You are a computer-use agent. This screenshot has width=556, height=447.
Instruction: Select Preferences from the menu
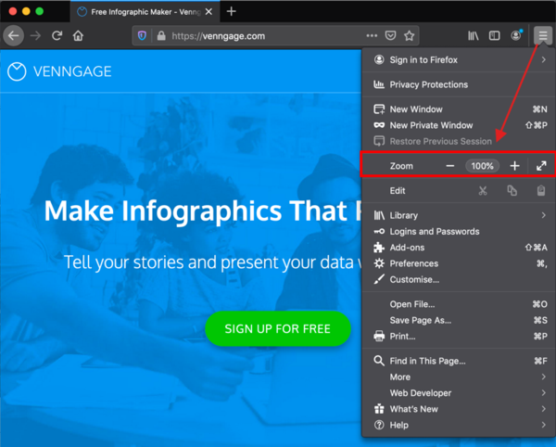(413, 263)
